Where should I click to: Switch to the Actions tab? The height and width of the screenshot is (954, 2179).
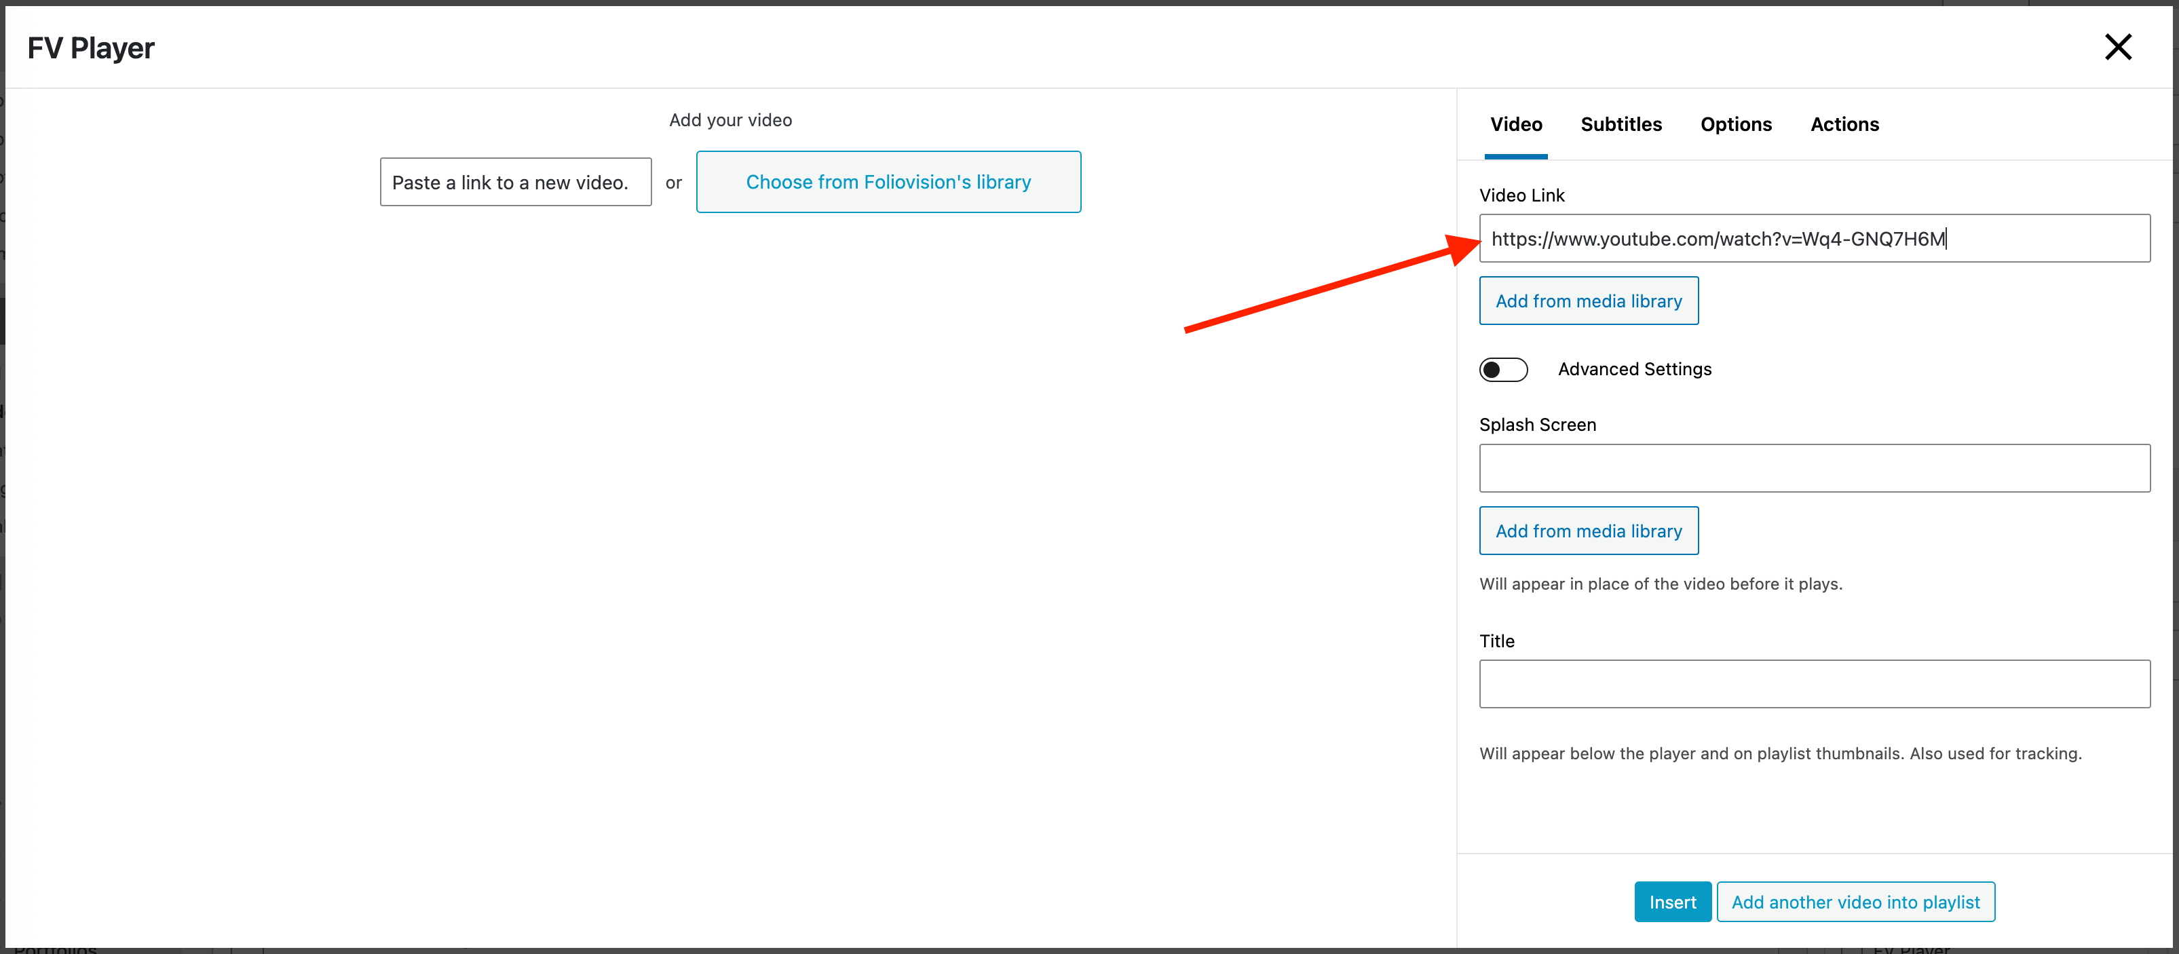coord(1844,124)
